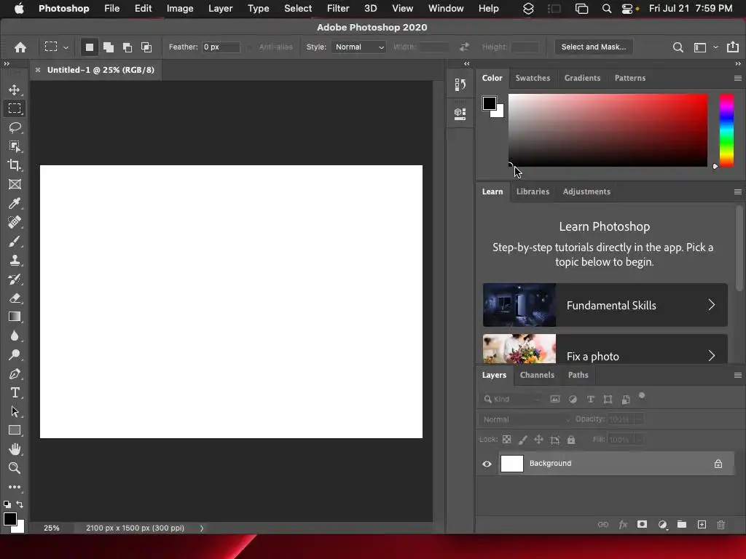
Task: Open the Style dropdown set to Normal
Action: [x=358, y=47]
